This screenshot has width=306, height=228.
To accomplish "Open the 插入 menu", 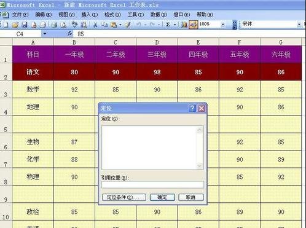I will tap(90, 15).
